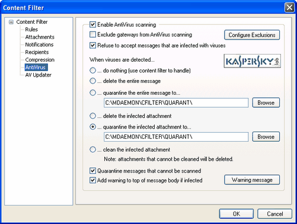The height and width of the screenshot is (224, 297).
Task: Toggle Enable AntiVirus scanning checkbox
Action: 92,24
